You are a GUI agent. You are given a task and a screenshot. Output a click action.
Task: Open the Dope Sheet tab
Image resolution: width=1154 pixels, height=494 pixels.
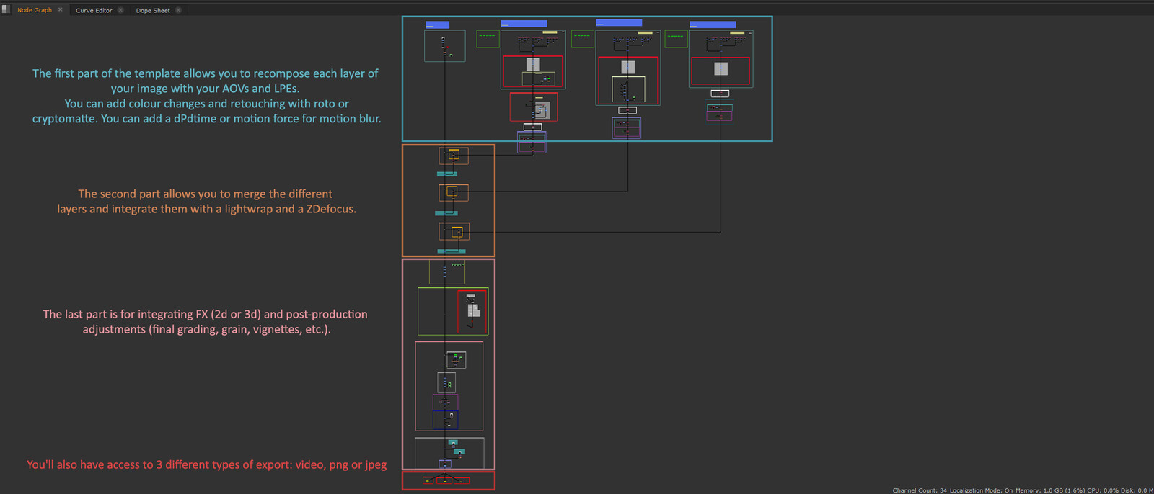coord(153,10)
